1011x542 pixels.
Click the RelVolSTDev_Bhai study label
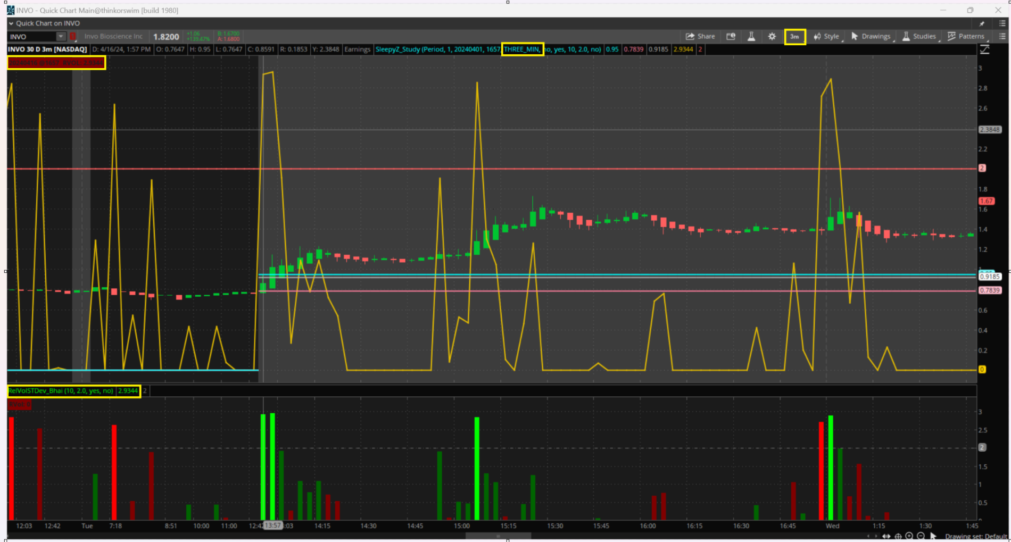(x=61, y=390)
